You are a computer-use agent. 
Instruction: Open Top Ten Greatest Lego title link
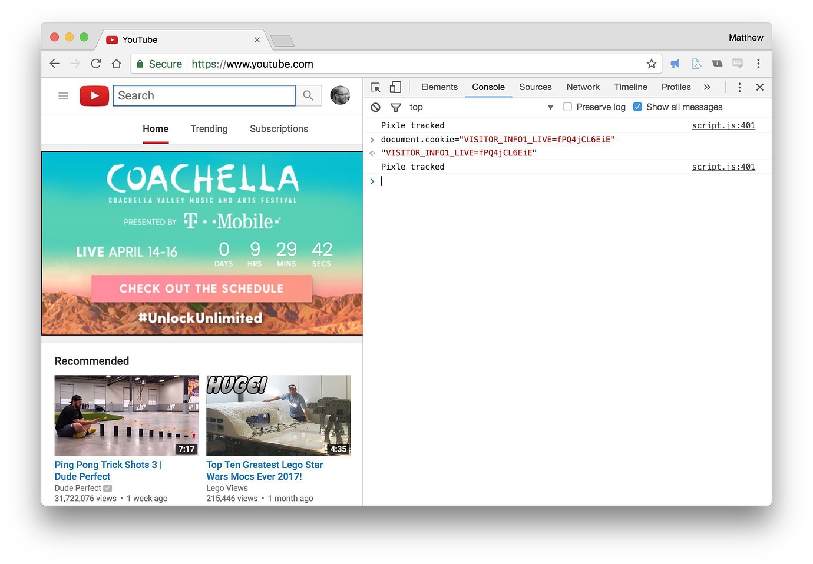point(265,470)
